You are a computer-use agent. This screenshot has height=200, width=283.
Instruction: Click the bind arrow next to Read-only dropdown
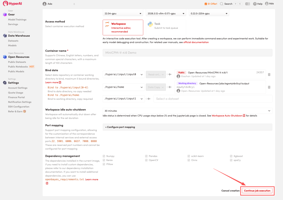(x=170, y=74)
